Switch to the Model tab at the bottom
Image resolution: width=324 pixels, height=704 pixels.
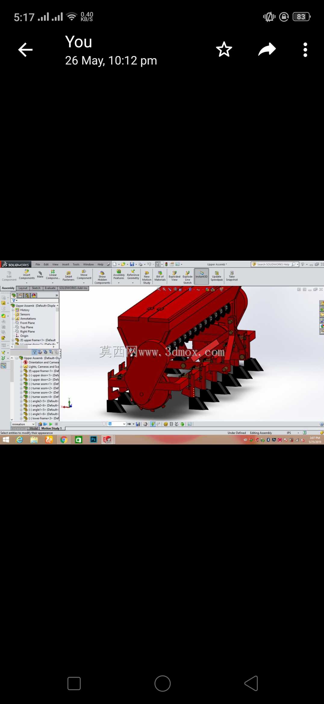34,428
